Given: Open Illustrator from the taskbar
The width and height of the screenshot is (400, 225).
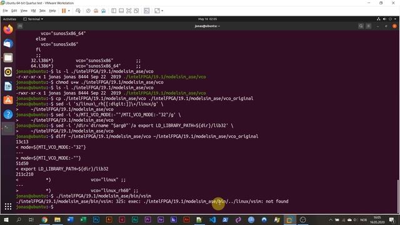Looking at the screenshot, I should coord(109,219).
